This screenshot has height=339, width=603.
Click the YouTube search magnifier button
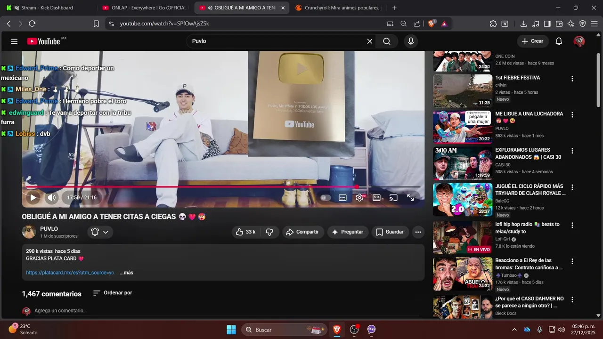[387, 41]
